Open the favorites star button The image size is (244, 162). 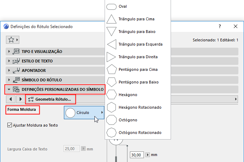[12, 40]
